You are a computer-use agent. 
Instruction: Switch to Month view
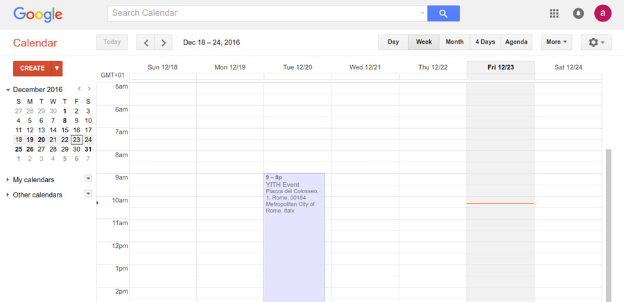tap(454, 42)
